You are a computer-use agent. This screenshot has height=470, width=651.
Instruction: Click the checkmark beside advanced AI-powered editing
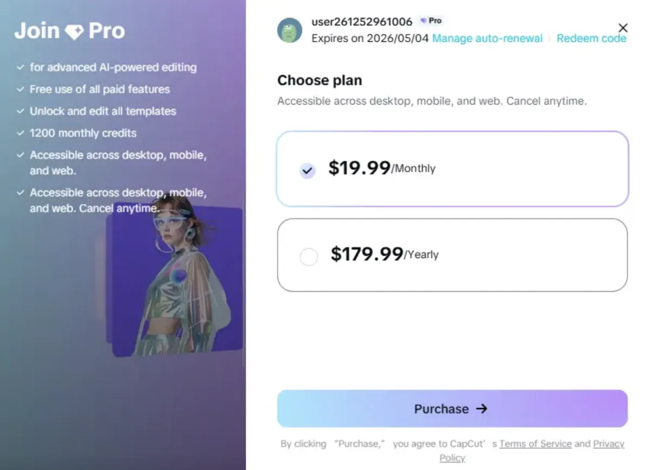point(21,67)
